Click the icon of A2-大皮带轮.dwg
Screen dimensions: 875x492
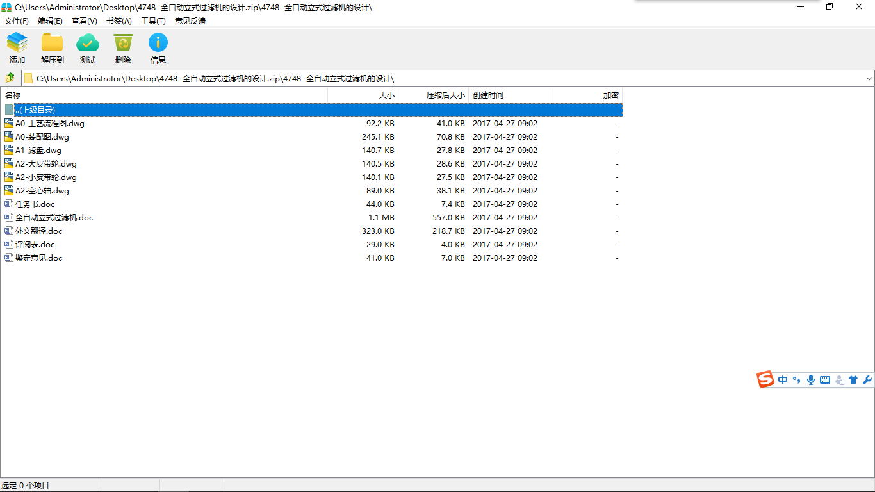[9, 163]
